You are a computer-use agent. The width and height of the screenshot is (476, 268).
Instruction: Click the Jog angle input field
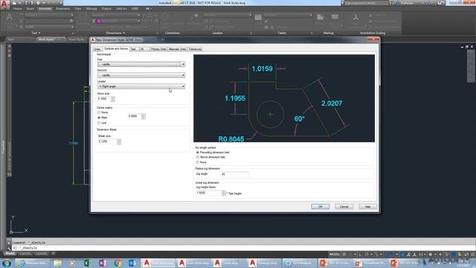pyautogui.click(x=235, y=174)
